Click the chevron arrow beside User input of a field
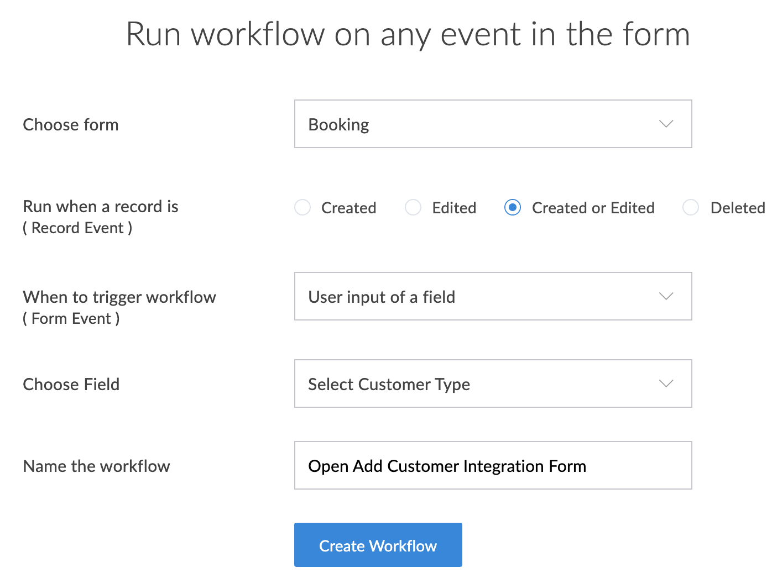The height and width of the screenshot is (578, 772). 666,296
